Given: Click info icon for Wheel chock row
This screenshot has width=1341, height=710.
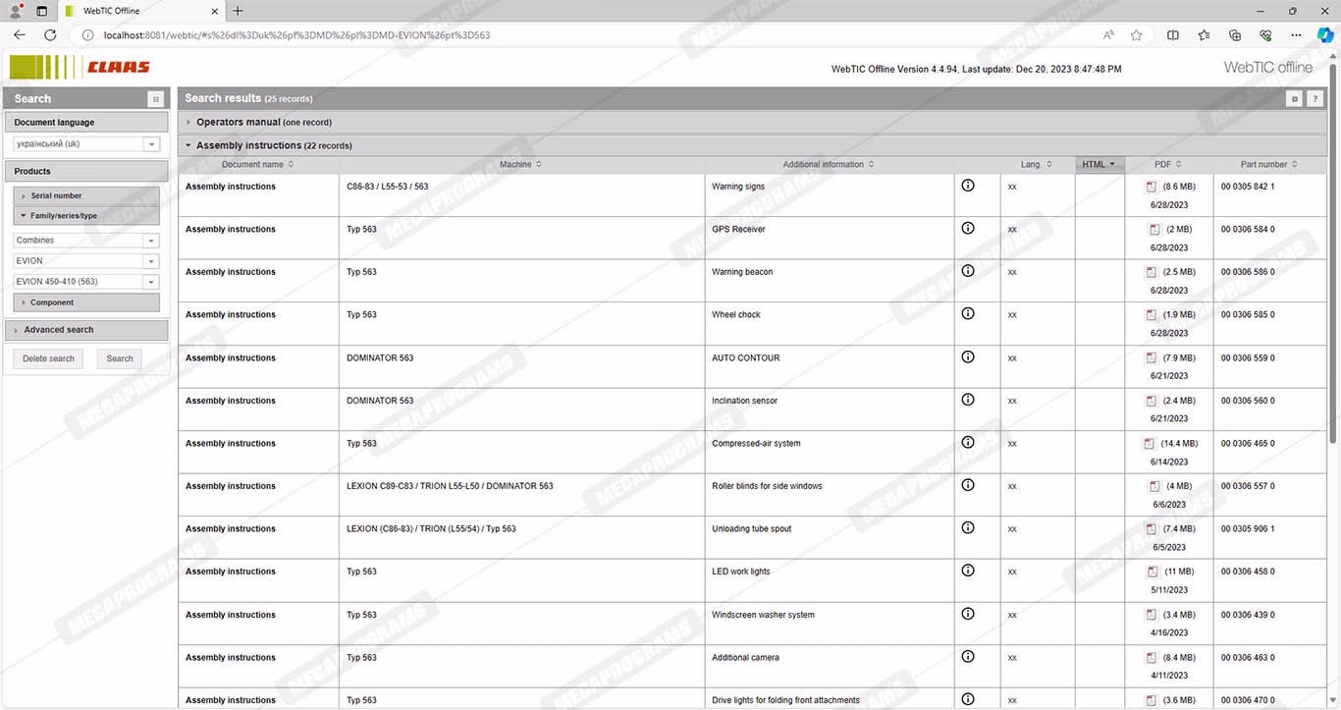Looking at the screenshot, I should click(x=967, y=313).
